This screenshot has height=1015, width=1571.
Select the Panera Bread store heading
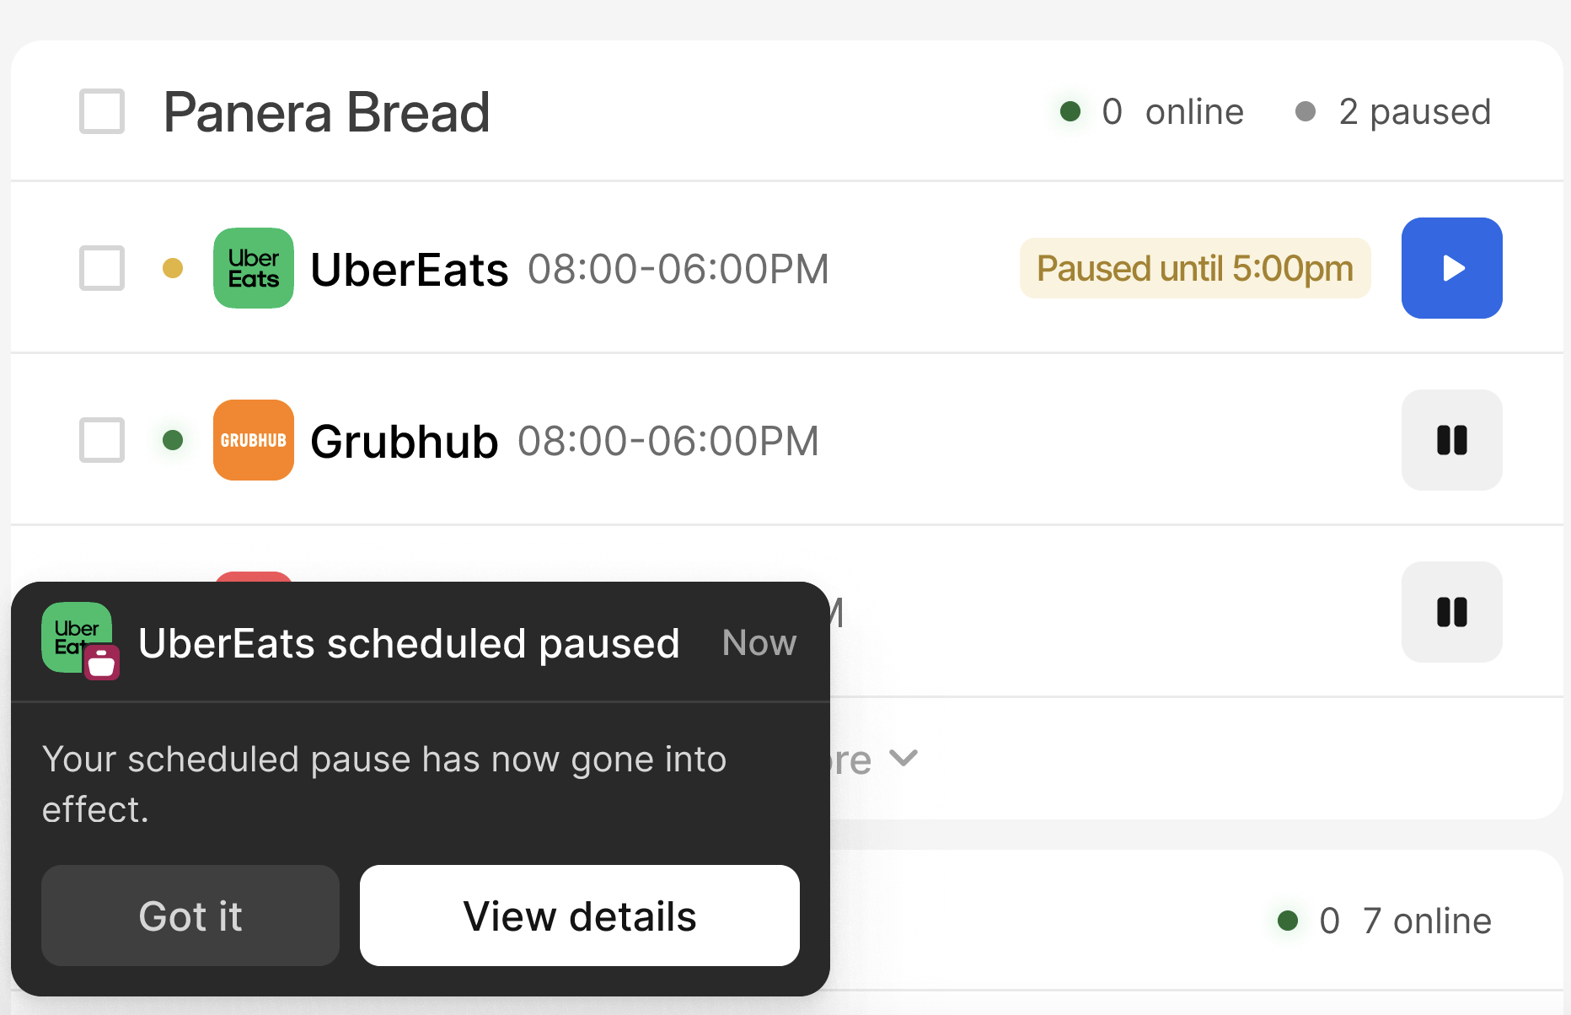click(327, 112)
